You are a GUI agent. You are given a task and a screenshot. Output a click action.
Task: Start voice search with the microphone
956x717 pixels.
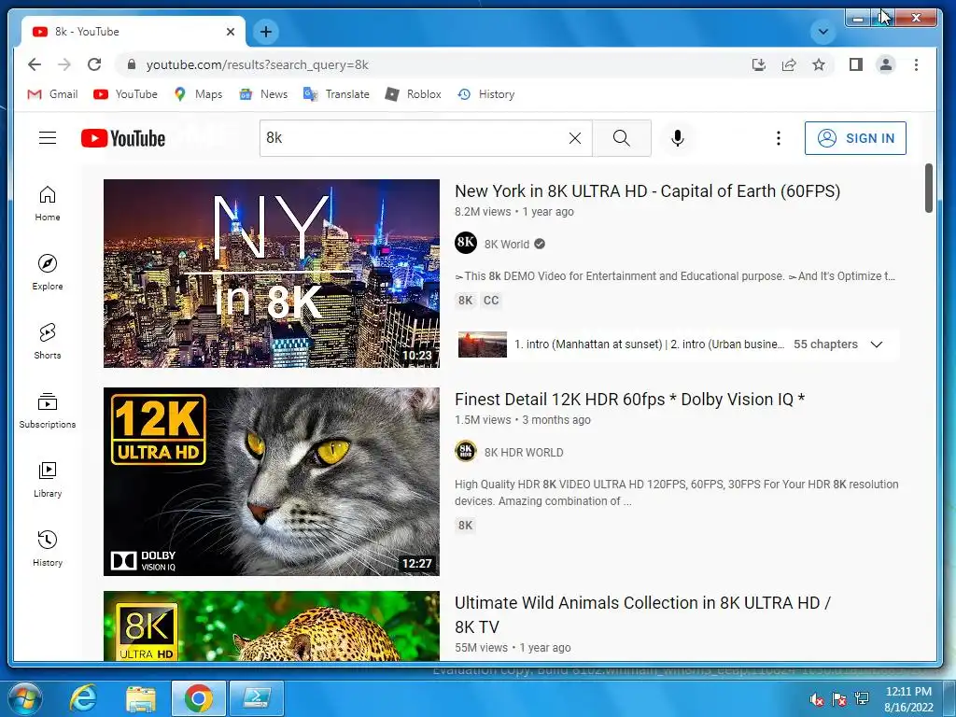click(678, 138)
